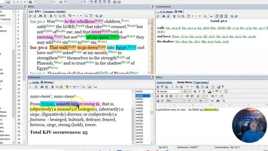Screen dimensions: 268x151
Task: Click the paste icon in Editor toolbar
Action: 181,87
